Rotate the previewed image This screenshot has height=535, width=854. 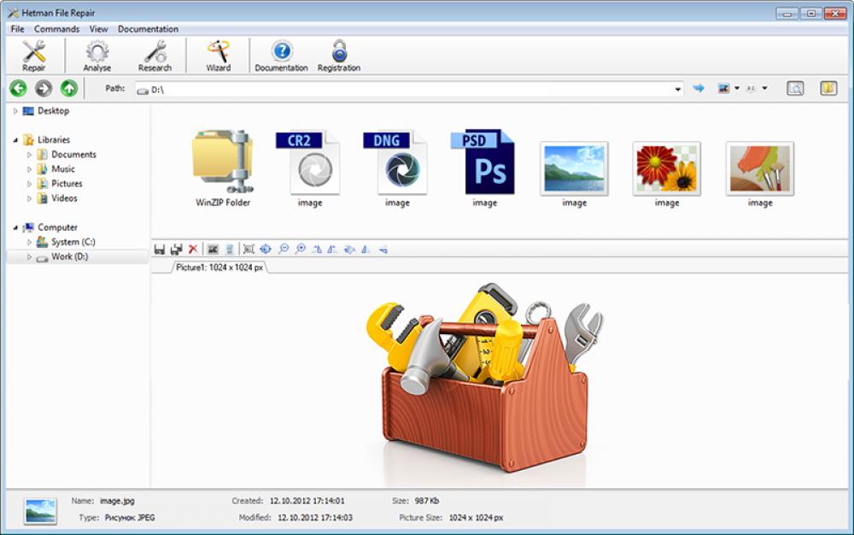tap(318, 249)
